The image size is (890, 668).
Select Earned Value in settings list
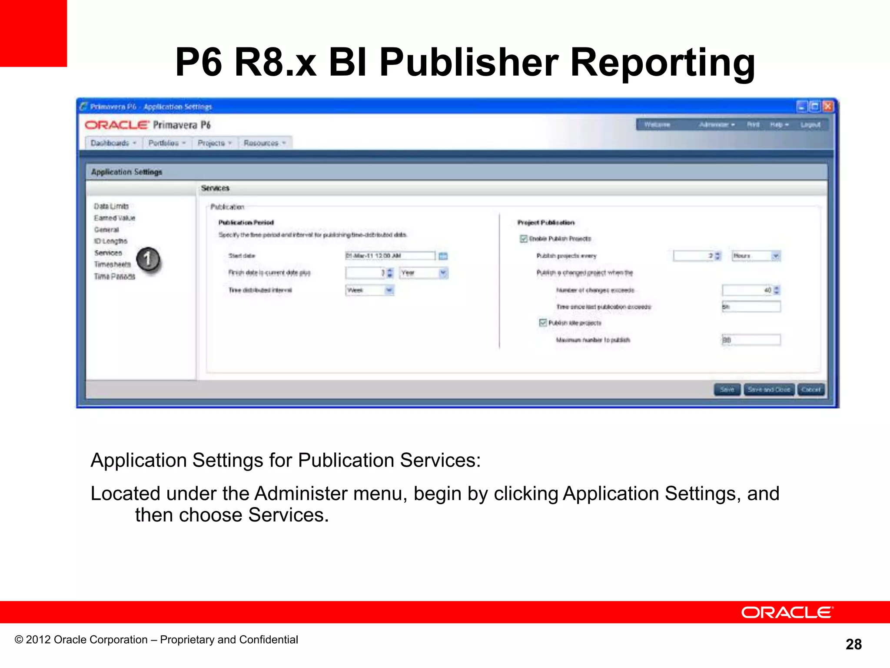point(115,218)
